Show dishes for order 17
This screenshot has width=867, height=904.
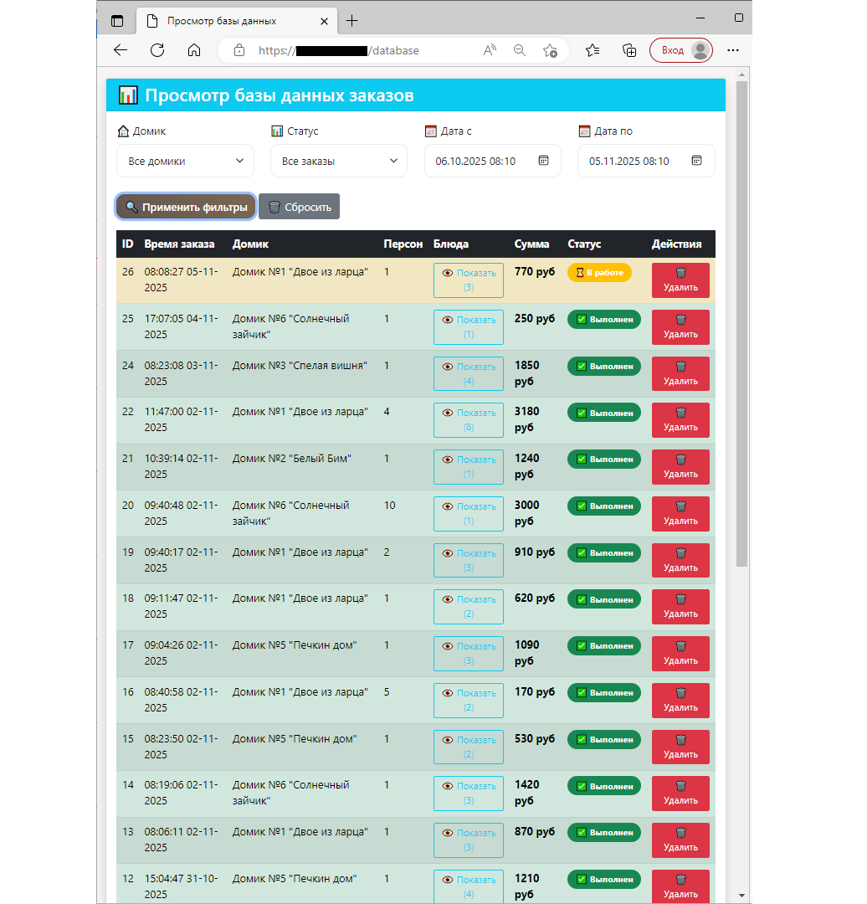click(469, 653)
